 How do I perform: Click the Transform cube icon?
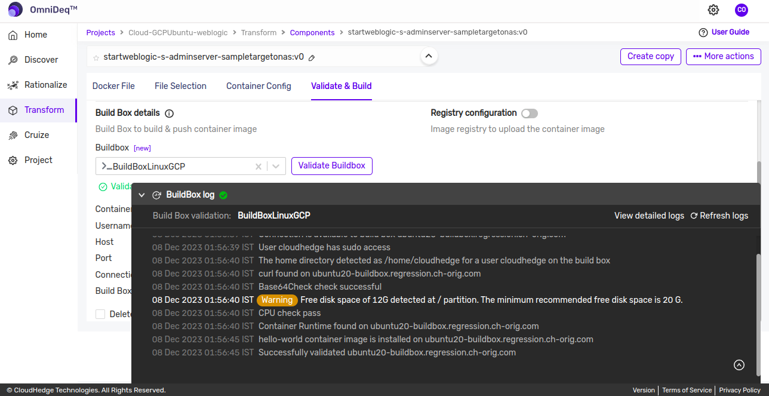point(13,110)
